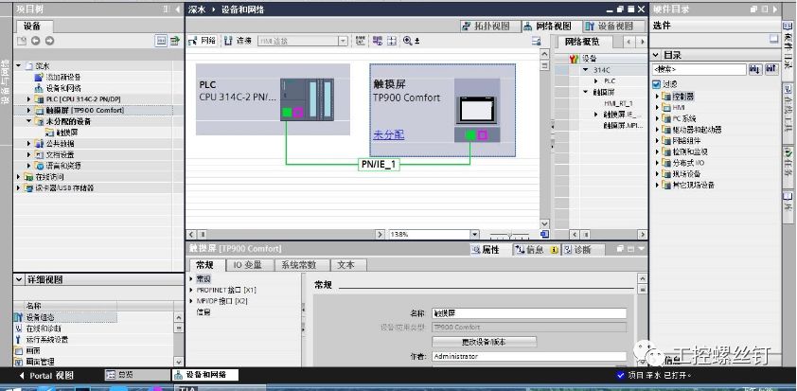Image resolution: width=797 pixels, height=391 pixels.
Task: Click catalog search upward button
Action: tap(771, 69)
